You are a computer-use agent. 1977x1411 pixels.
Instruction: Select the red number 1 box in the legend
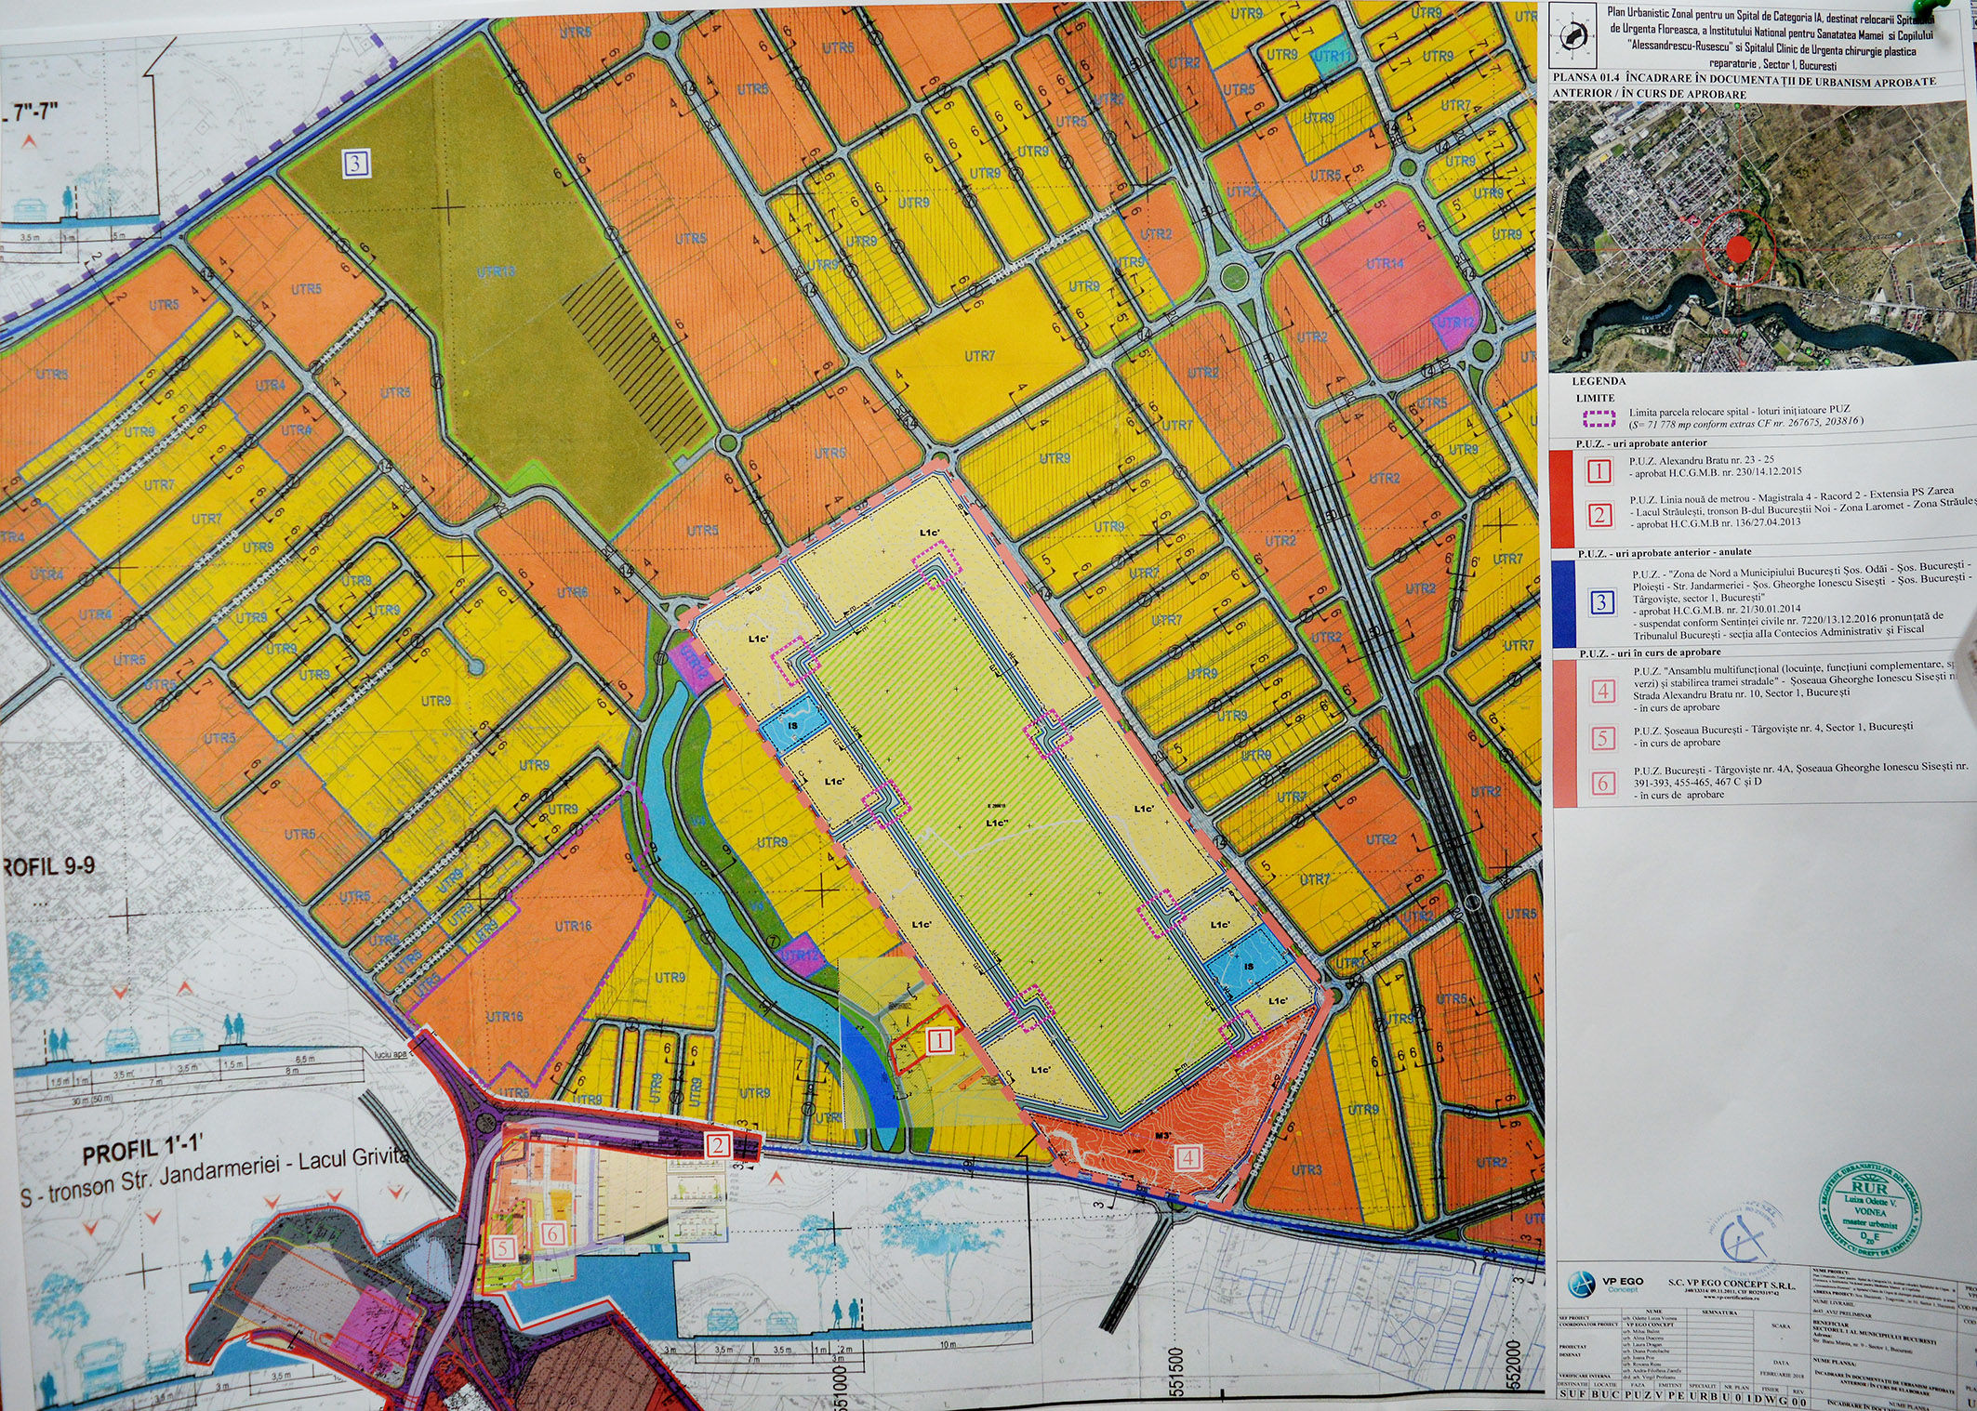pos(1599,471)
